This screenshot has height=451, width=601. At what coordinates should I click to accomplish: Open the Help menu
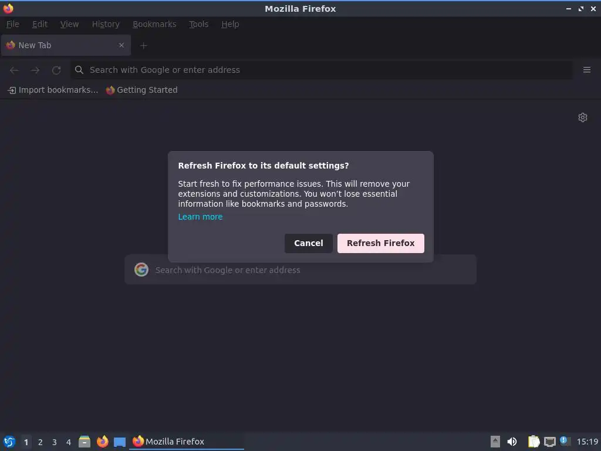coord(230,24)
